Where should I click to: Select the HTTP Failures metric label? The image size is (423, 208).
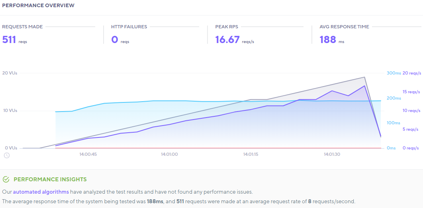tap(129, 27)
